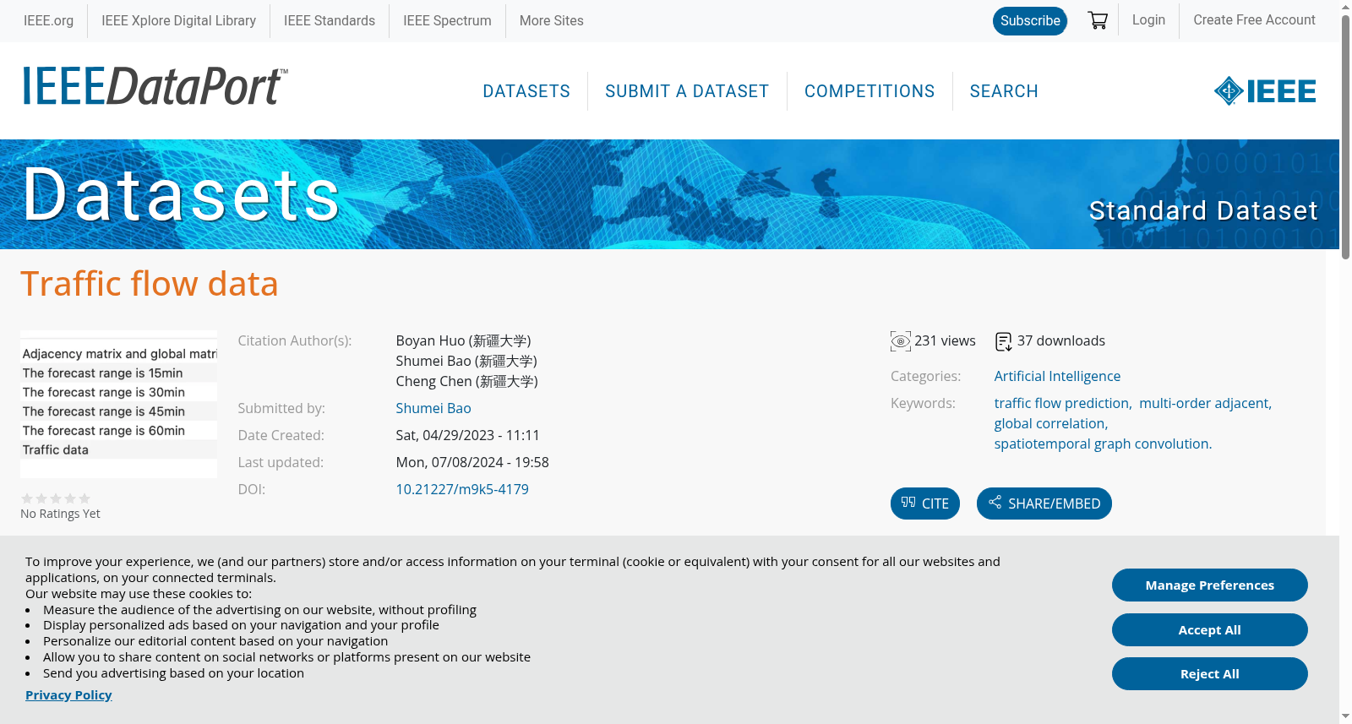The height and width of the screenshot is (724, 1352).
Task: Click the date Mon, 07/08/2024 - 19:58
Action: click(x=472, y=462)
